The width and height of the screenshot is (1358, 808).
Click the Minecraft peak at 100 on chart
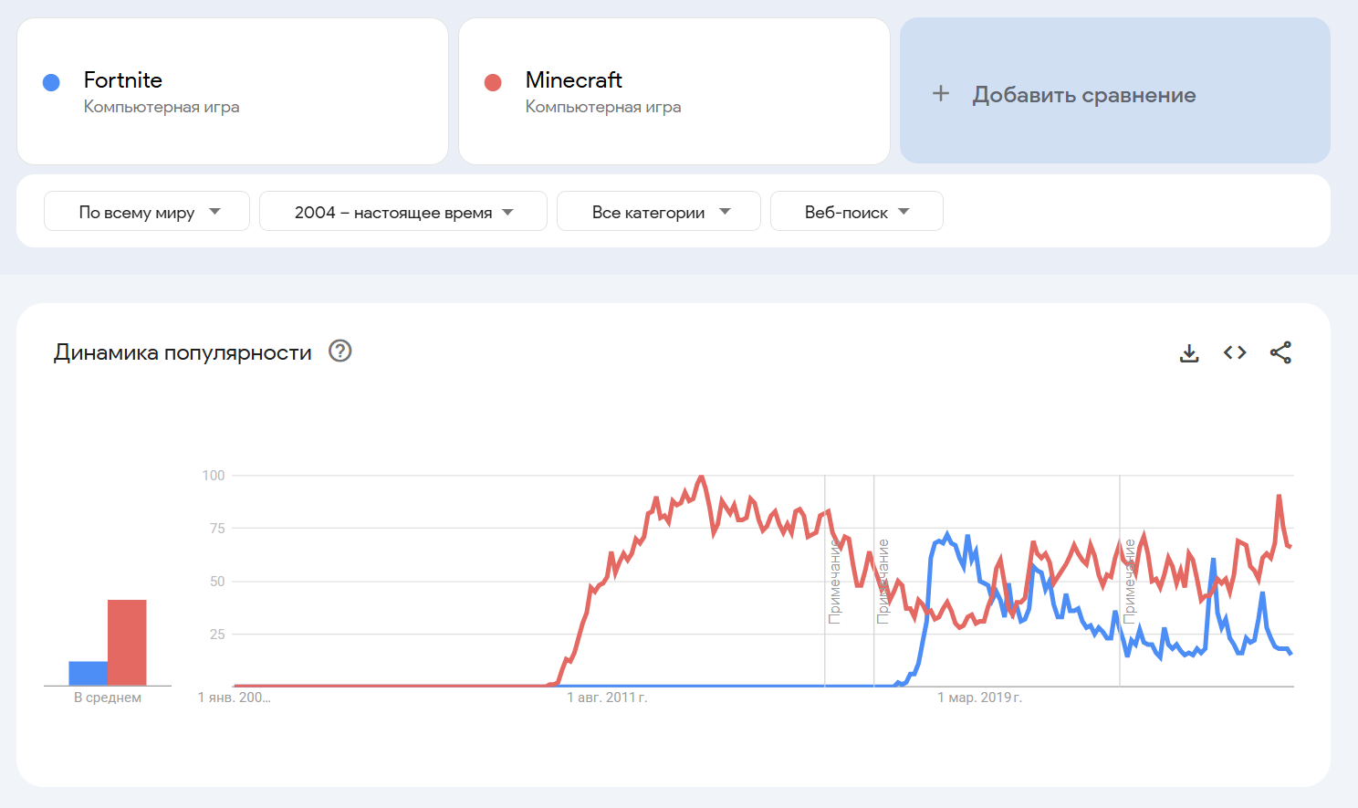point(701,477)
